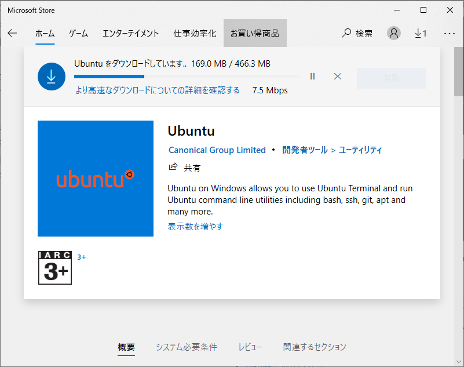
Task: Open the 開発者ツール category link
Action: tap(305, 150)
